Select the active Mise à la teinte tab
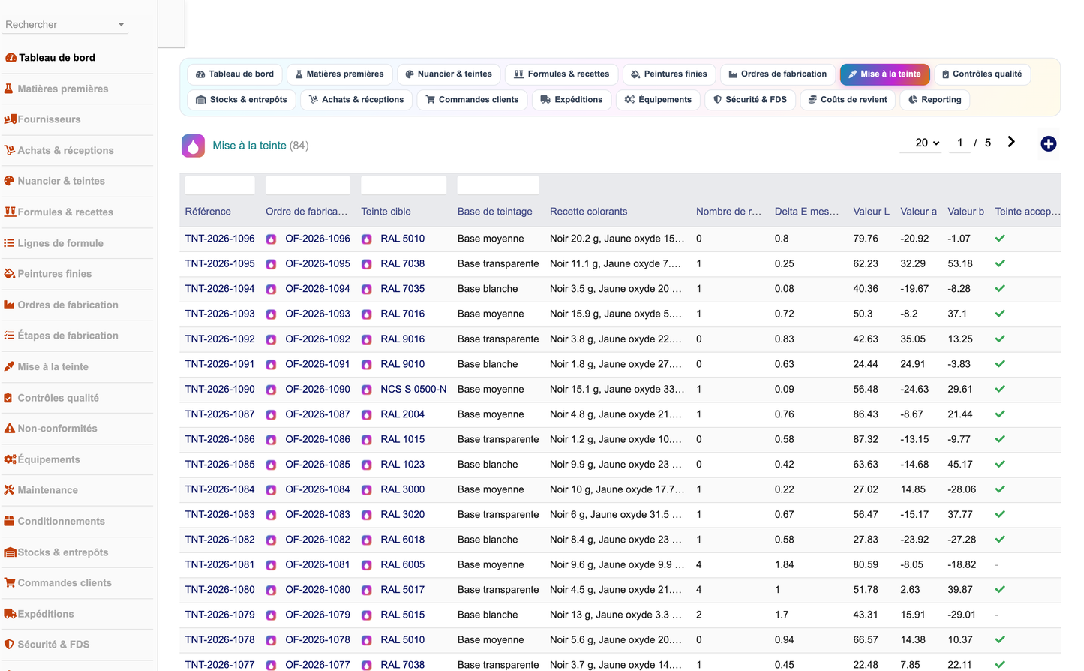The image size is (1084, 671). pos(885,74)
